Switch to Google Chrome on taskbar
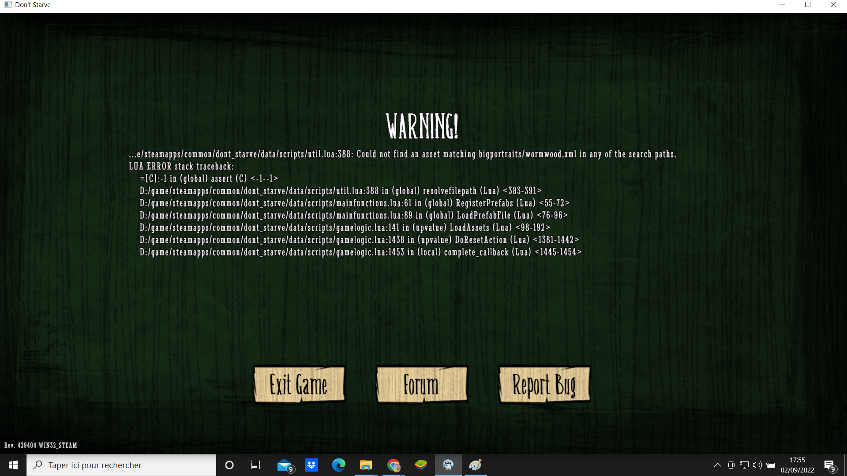 tap(394, 465)
